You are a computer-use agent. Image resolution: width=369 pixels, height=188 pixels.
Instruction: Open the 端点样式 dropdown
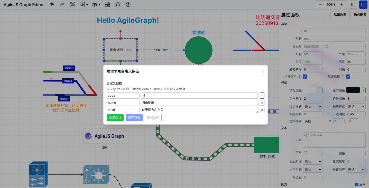(312, 106)
